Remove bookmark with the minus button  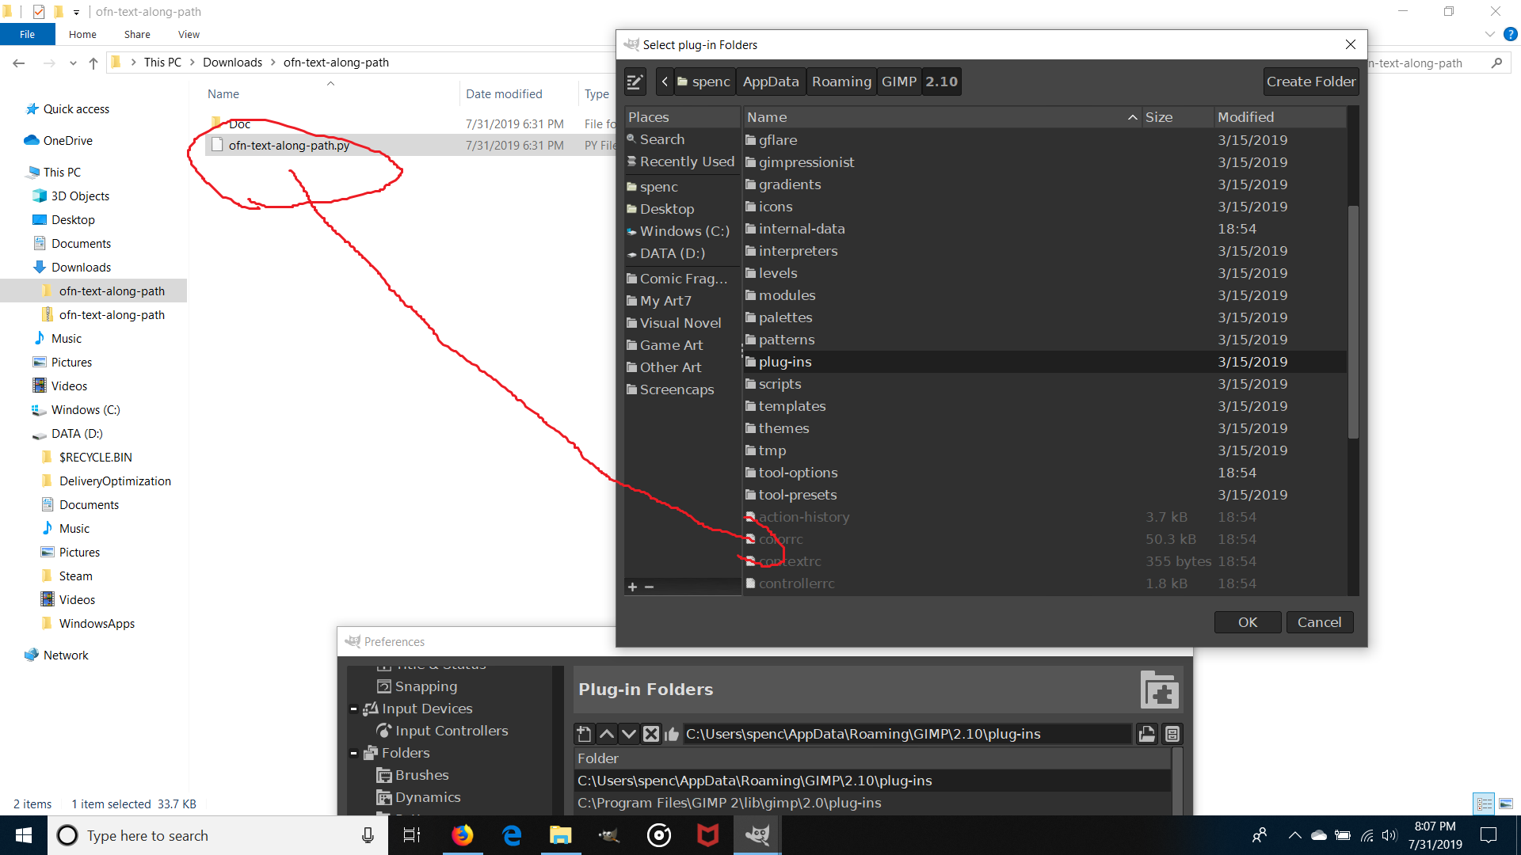pyautogui.click(x=650, y=587)
